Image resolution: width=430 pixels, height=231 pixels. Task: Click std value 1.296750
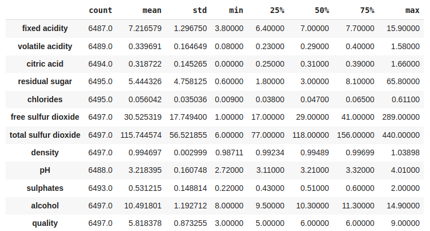coord(190,28)
